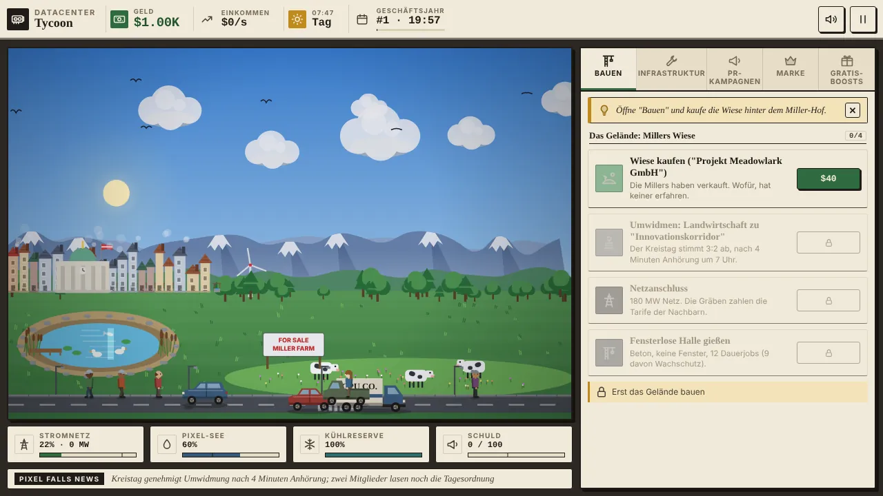Click the Datacenter Tycoon logo icon
This screenshot has width=883, height=496.
click(18, 19)
